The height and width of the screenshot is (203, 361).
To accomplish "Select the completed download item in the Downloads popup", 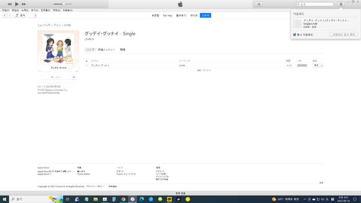I will point(325,24).
